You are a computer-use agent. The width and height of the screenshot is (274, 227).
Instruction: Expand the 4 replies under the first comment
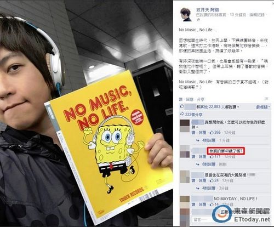tap(209, 140)
